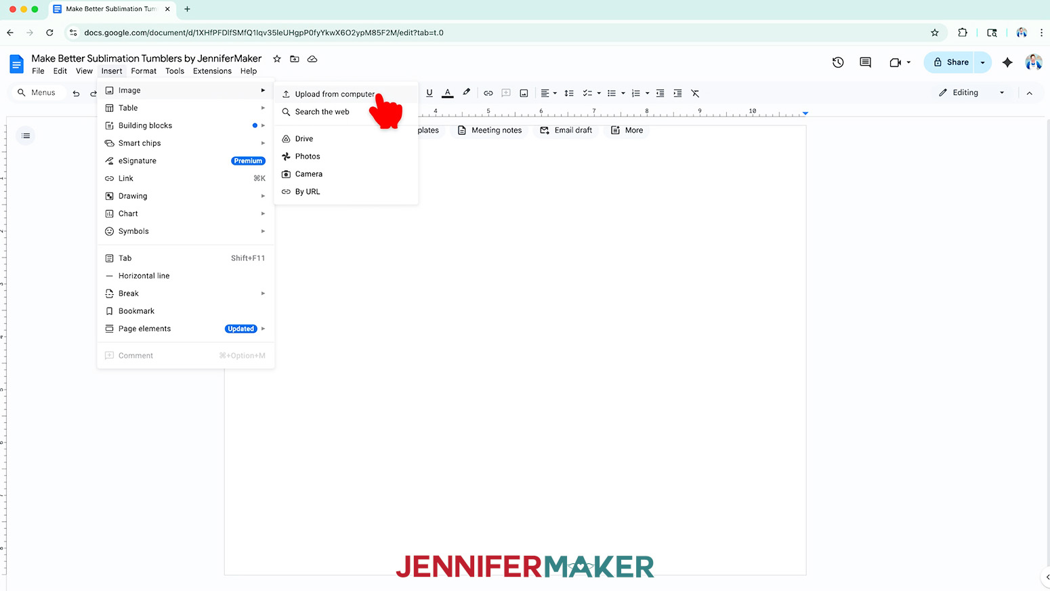Click the increase indent icon

coord(677,93)
